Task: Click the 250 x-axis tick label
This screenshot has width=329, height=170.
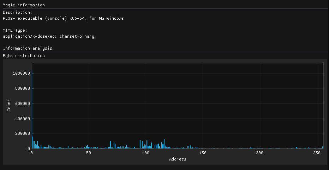Action: coord(317,153)
